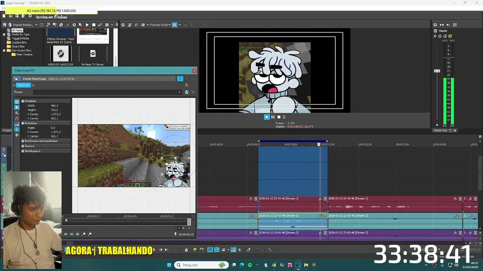Start media preview in Project Media toolbar

pyautogui.click(x=87, y=25)
